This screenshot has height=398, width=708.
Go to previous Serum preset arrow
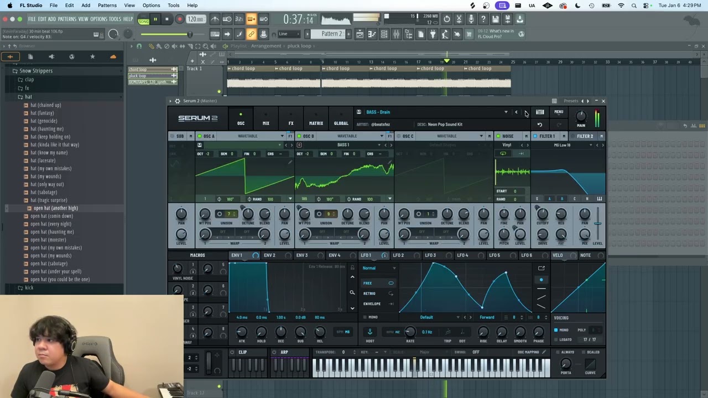pos(517,112)
